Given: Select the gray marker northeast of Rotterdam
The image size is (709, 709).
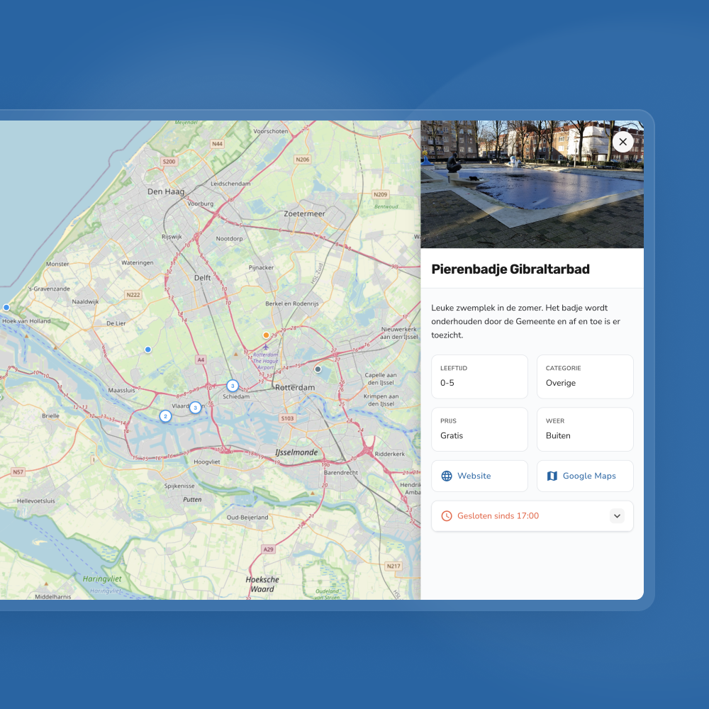Looking at the screenshot, I should point(318,369).
